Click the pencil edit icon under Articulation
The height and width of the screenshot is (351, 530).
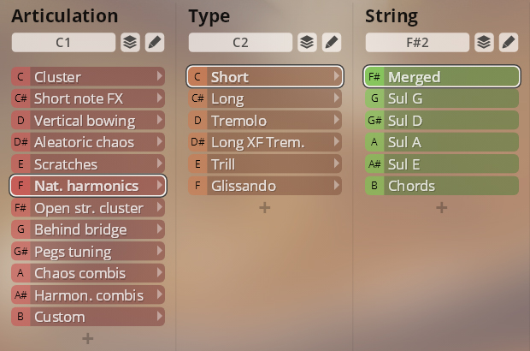pyautogui.click(x=155, y=42)
